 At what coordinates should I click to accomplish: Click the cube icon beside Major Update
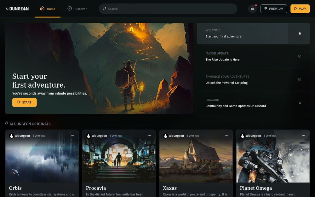pos(300,56)
